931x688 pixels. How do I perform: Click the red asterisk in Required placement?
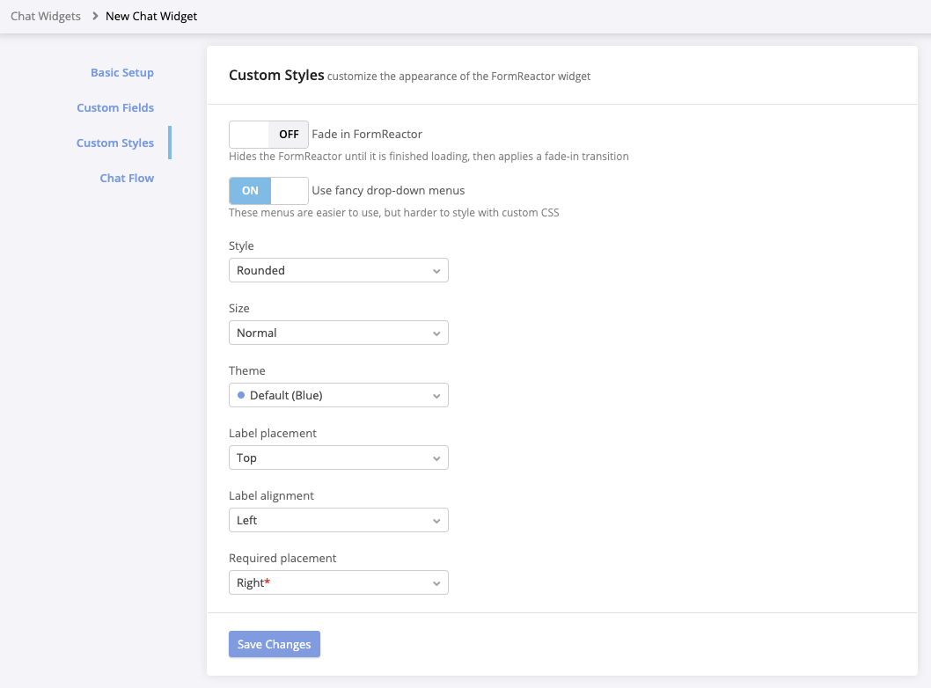[x=268, y=582]
